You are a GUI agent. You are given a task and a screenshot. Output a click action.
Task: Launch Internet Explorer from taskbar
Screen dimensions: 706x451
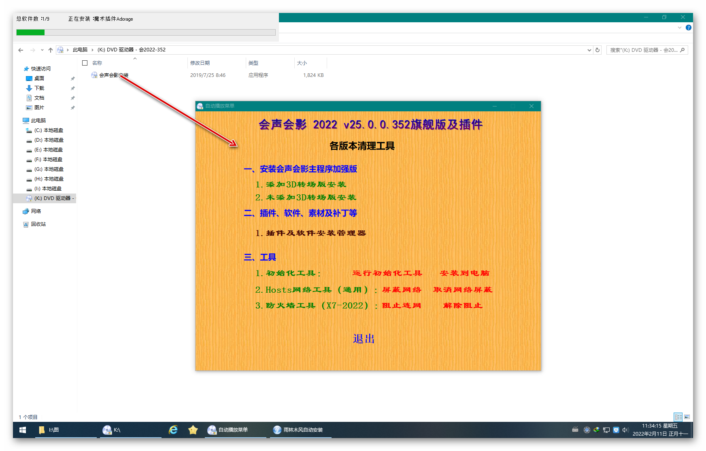[x=173, y=430]
